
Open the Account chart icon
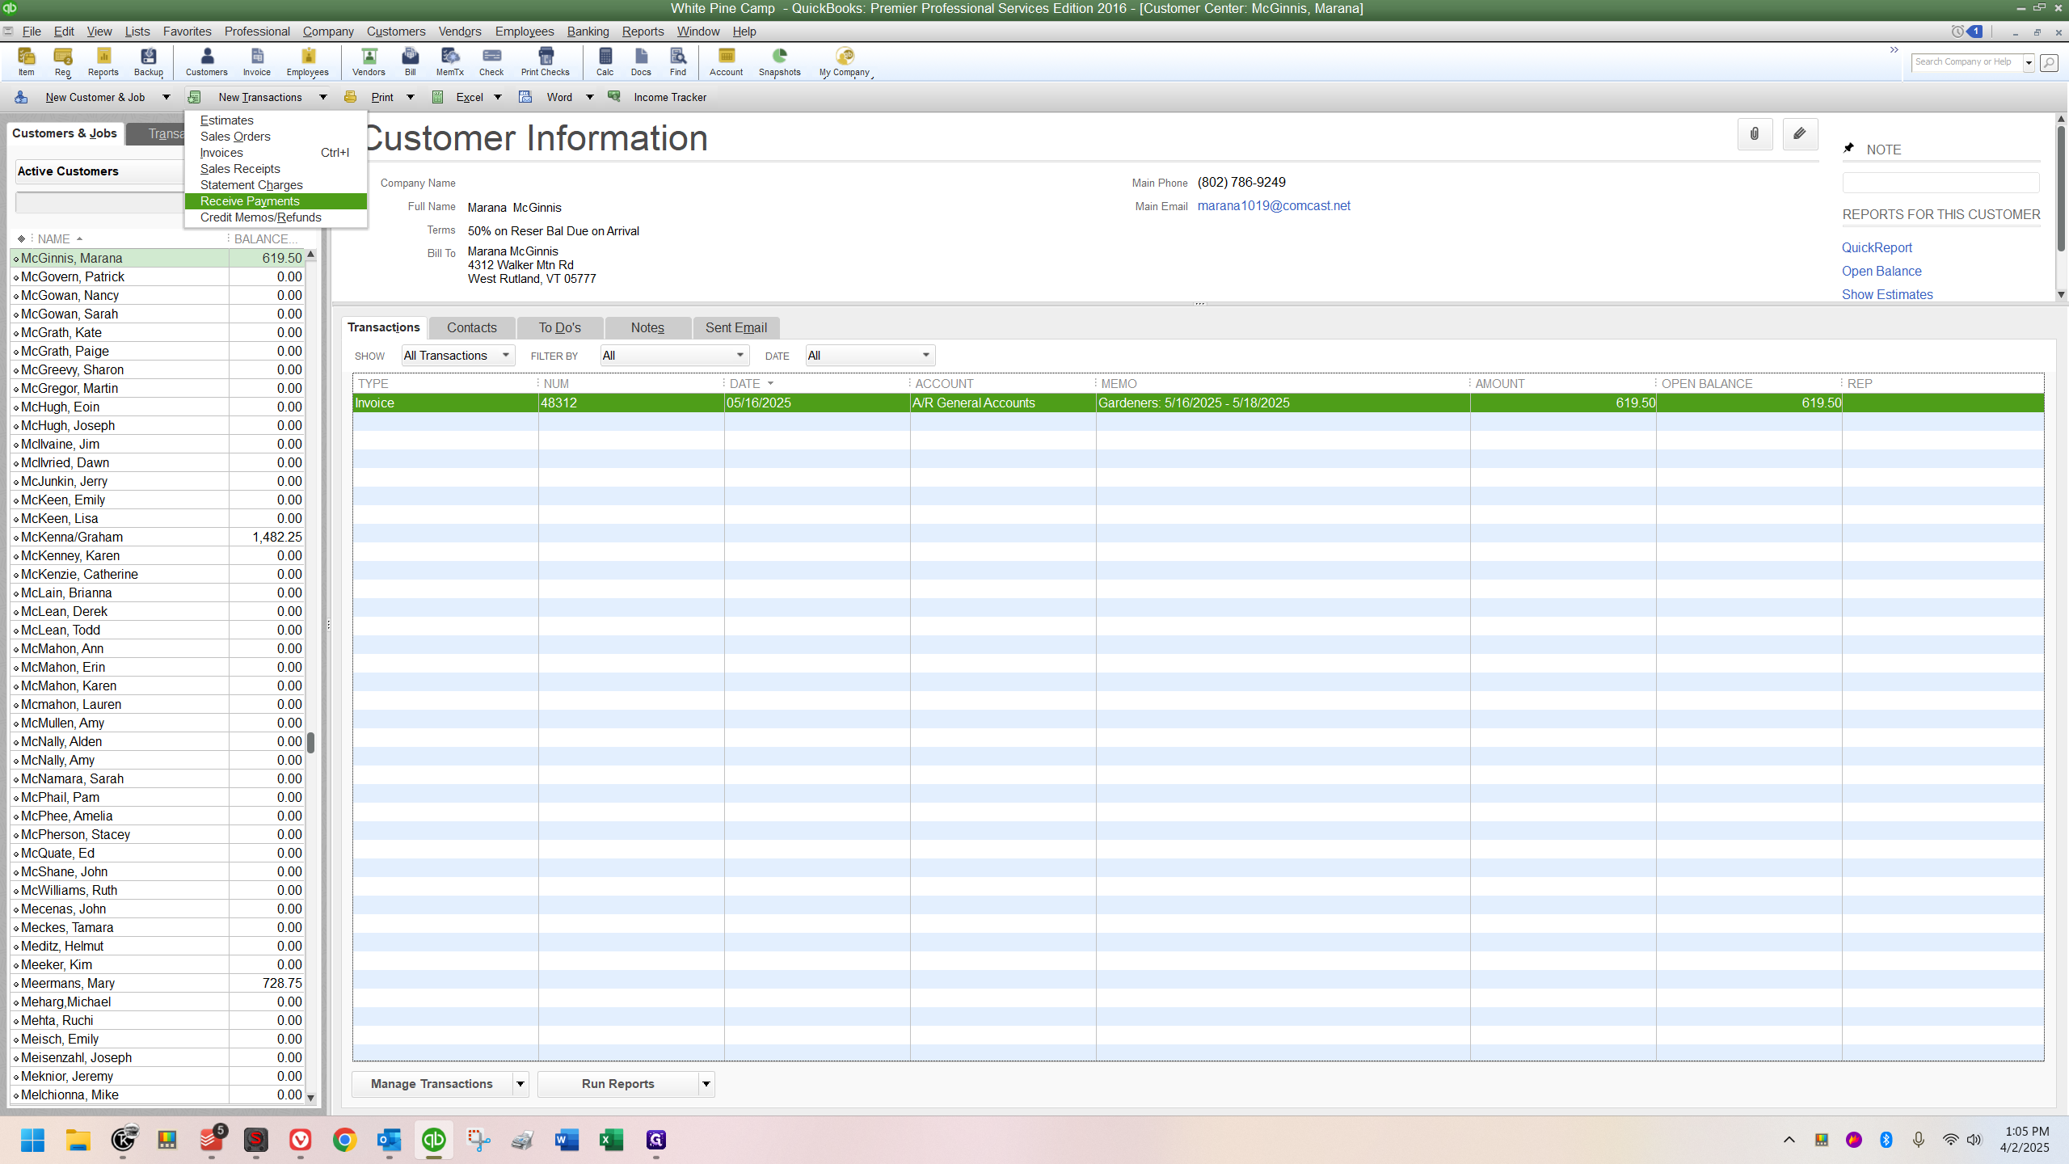(727, 61)
